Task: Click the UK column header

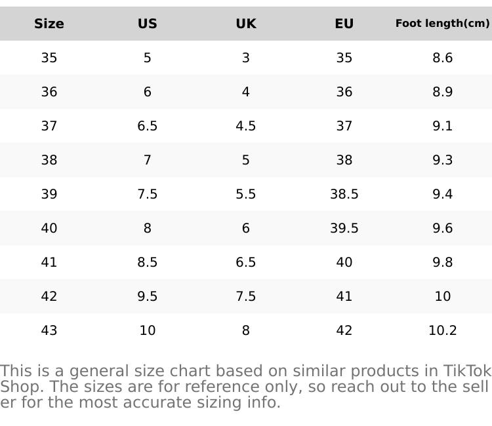Action: tap(246, 24)
